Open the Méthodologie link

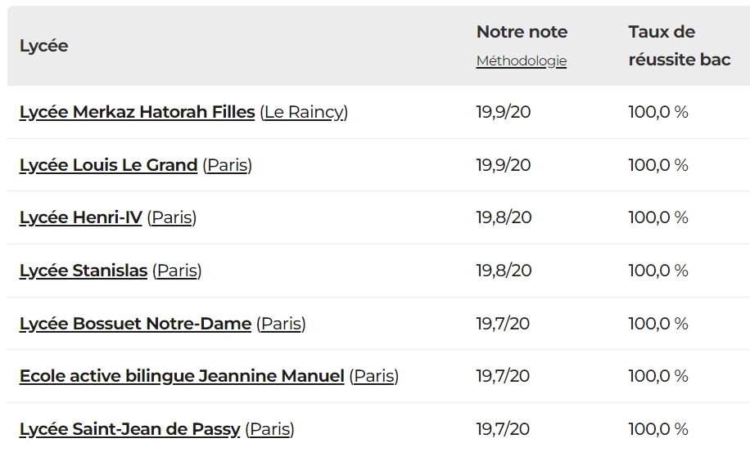coord(521,61)
